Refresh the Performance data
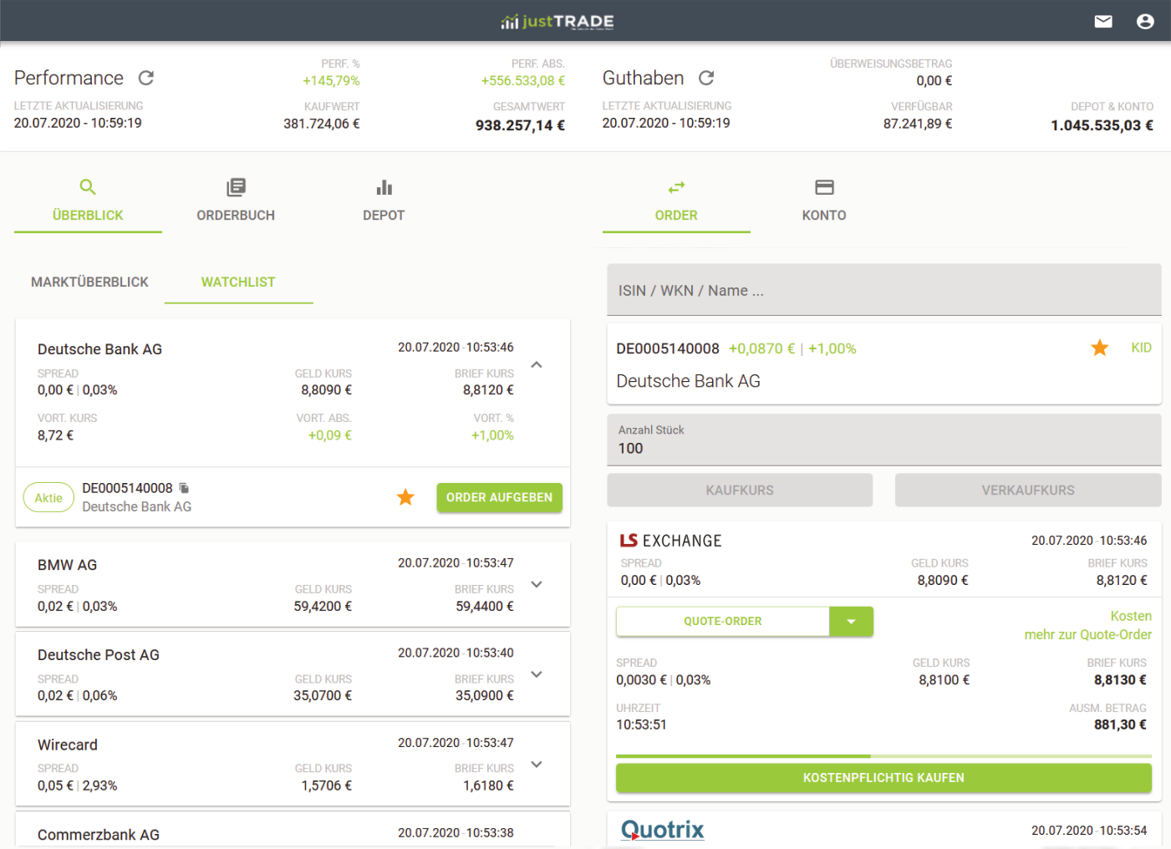 tap(146, 78)
